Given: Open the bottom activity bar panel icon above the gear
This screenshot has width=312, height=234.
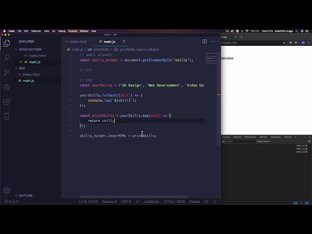Looking at the screenshot, I should pos(7,117).
